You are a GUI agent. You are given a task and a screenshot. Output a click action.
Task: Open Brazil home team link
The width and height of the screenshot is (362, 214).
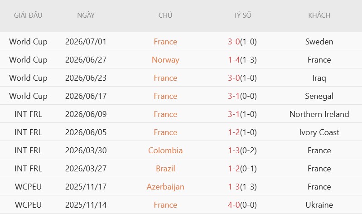[165, 169]
